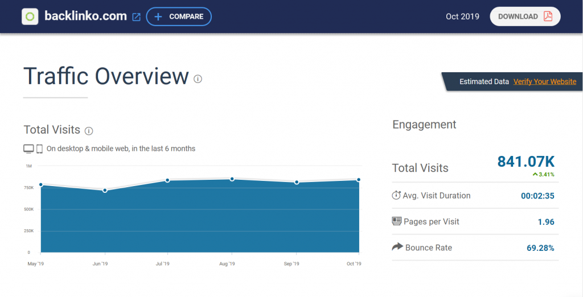Viewport: 583px width, 297px height.
Task: Select the Jun '19 chart data point
Action: [105, 190]
